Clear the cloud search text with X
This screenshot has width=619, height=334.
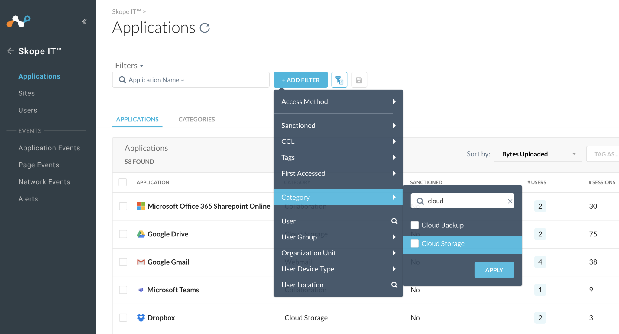pos(510,201)
